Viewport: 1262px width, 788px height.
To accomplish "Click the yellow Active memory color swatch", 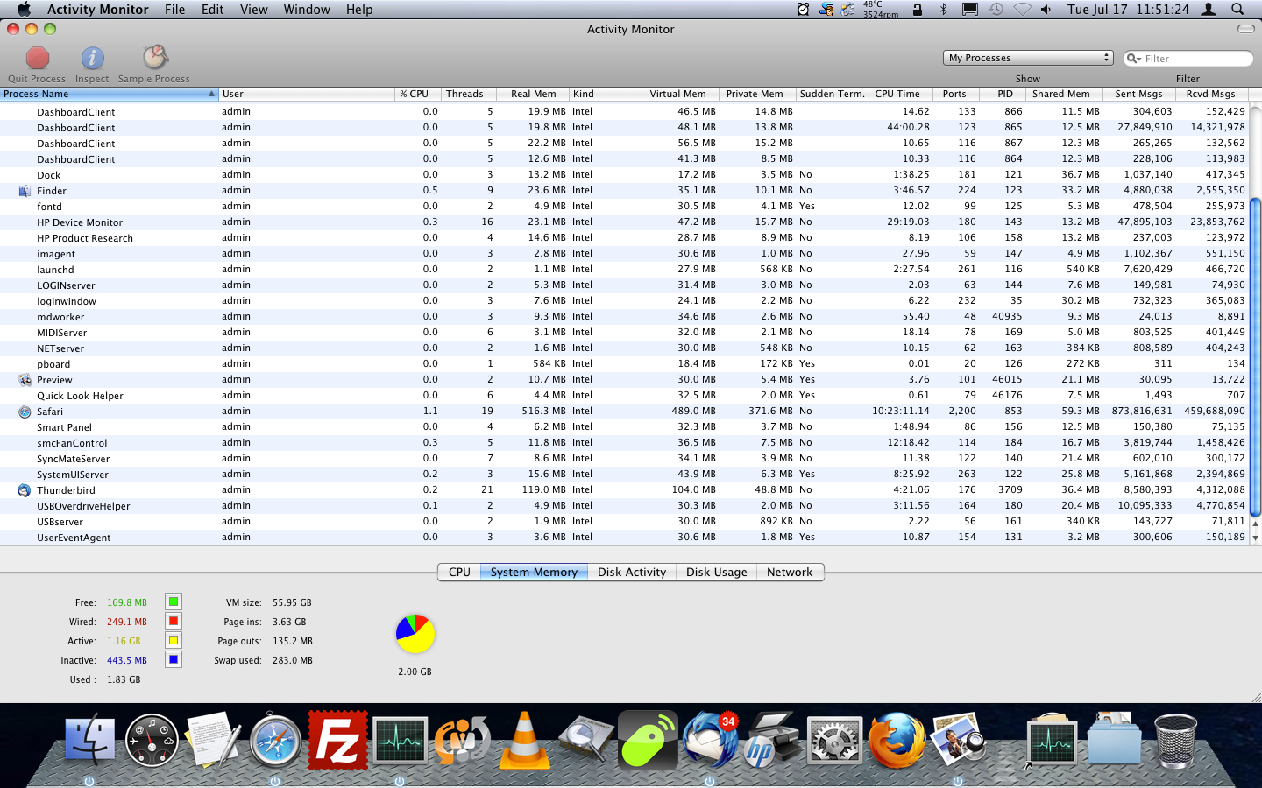I will (x=174, y=640).
